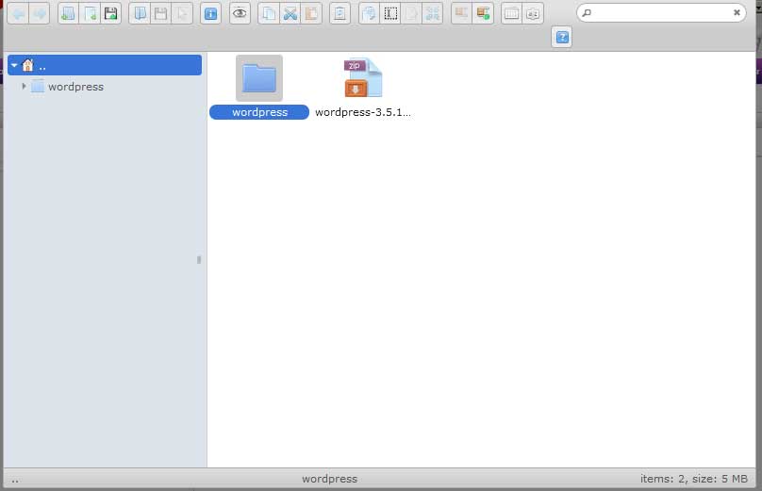Click the magnifier in the search box

(x=587, y=12)
